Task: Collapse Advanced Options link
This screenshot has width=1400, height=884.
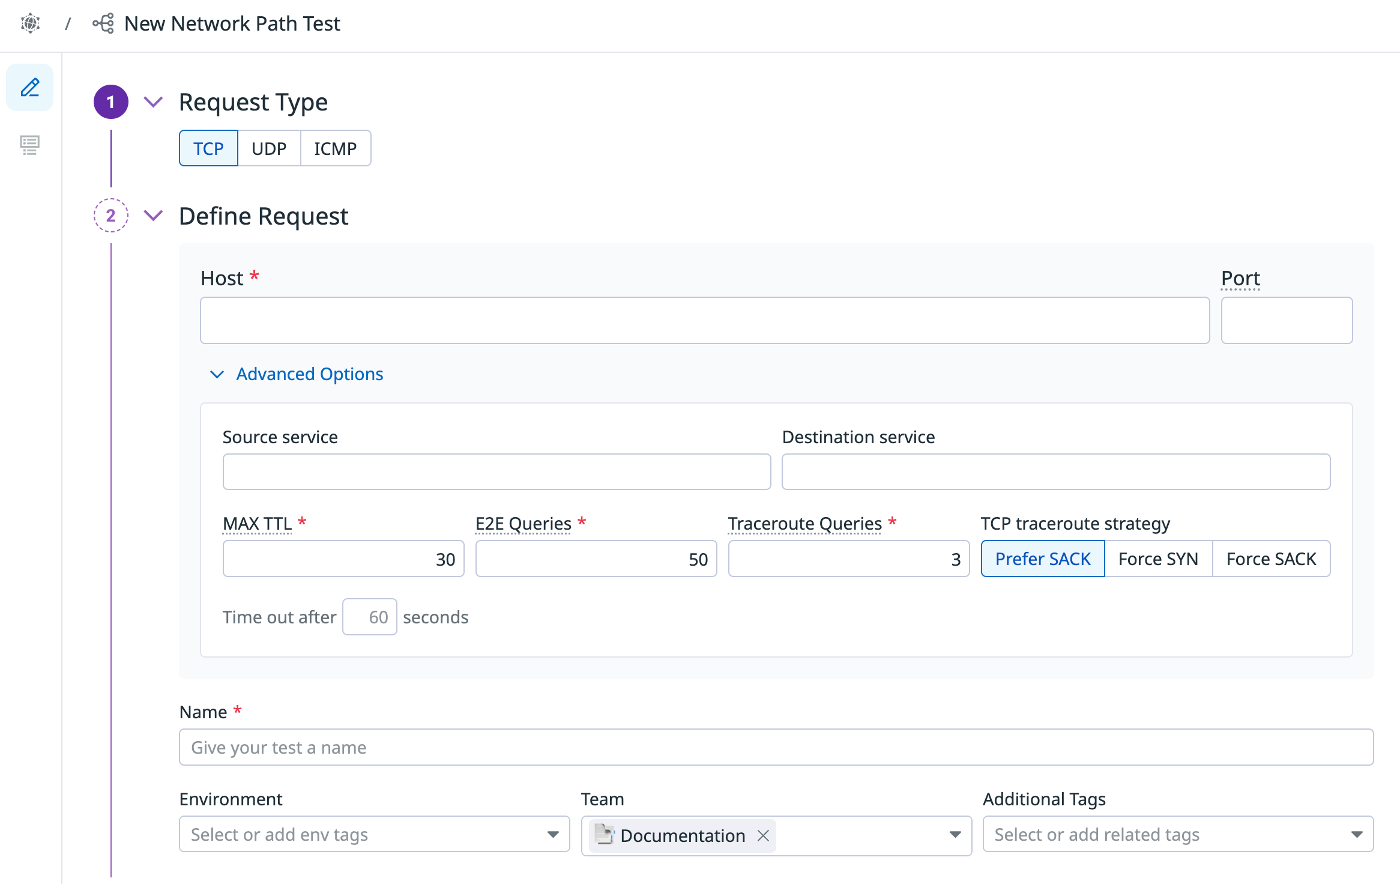Action: point(309,374)
